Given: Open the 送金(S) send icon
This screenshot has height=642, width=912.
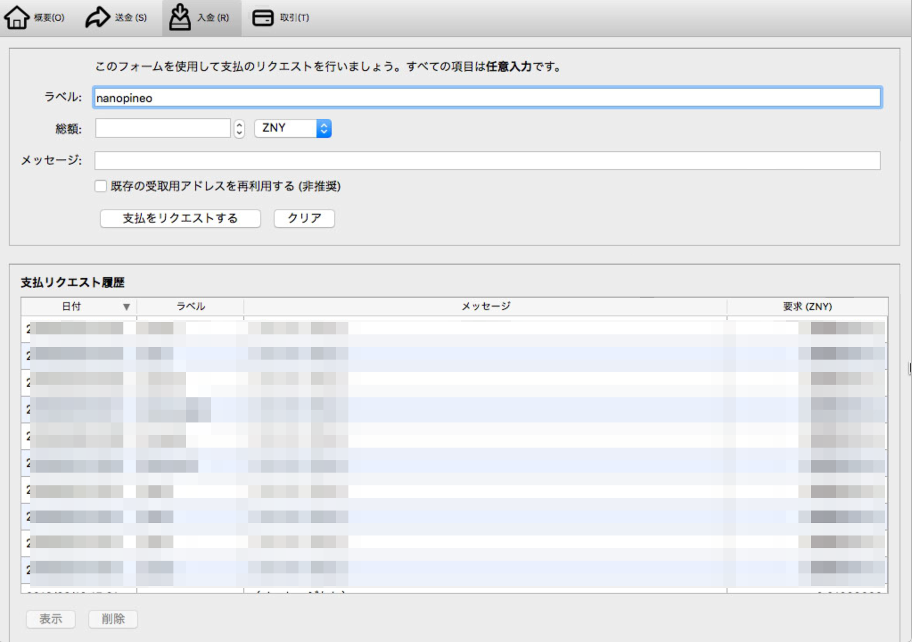Looking at the screenshot, I should pyautogui.click(x=97, y=18).
